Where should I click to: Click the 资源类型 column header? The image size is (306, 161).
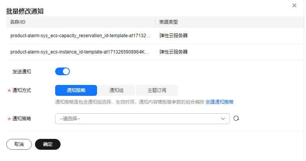coord(169,22)
